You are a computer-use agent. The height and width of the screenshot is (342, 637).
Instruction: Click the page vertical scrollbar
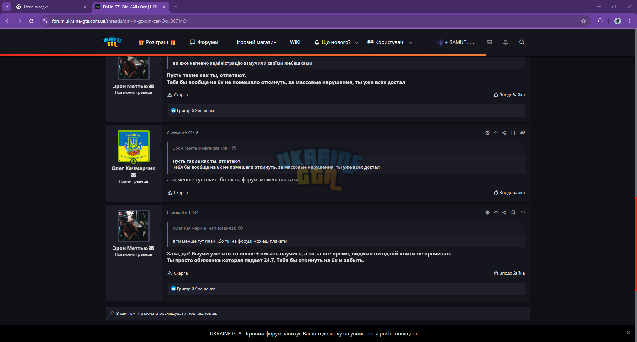tap(636, 244)
